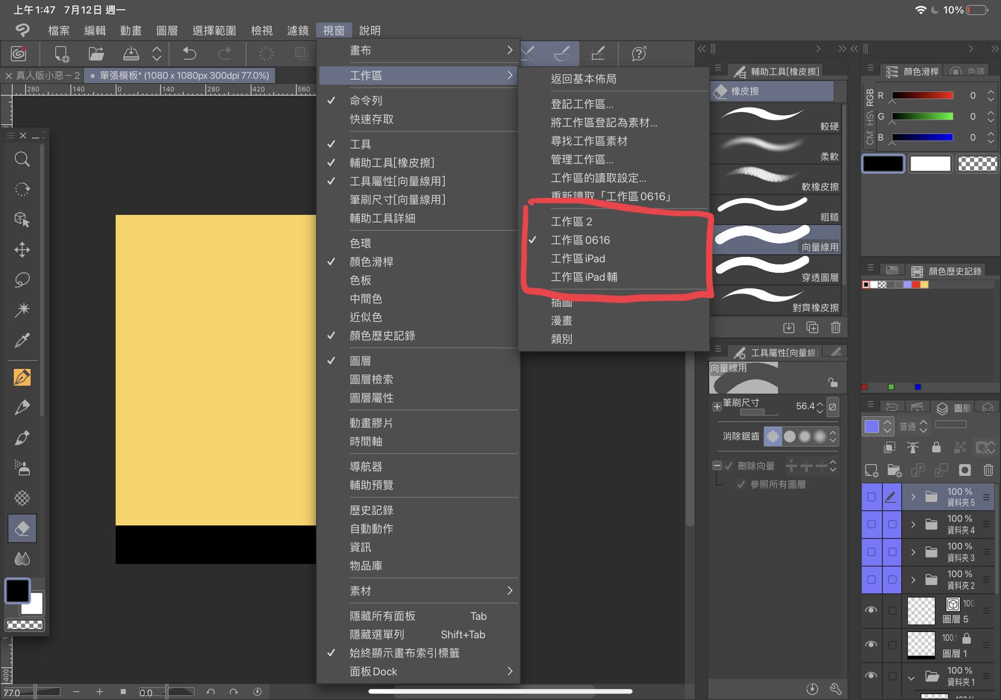Select the Auto select wand tool
Viewport: 1001px width, 700px height.
click(x=22, y=310)
